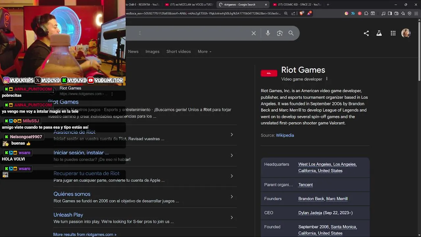Open the Brave VPN shield icon
This screenshot has width=421, height=237.
(409, 13)
